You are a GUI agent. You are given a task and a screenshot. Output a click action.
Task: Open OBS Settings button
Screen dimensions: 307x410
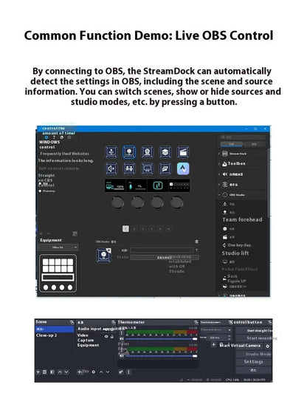[x=254, y=362]
